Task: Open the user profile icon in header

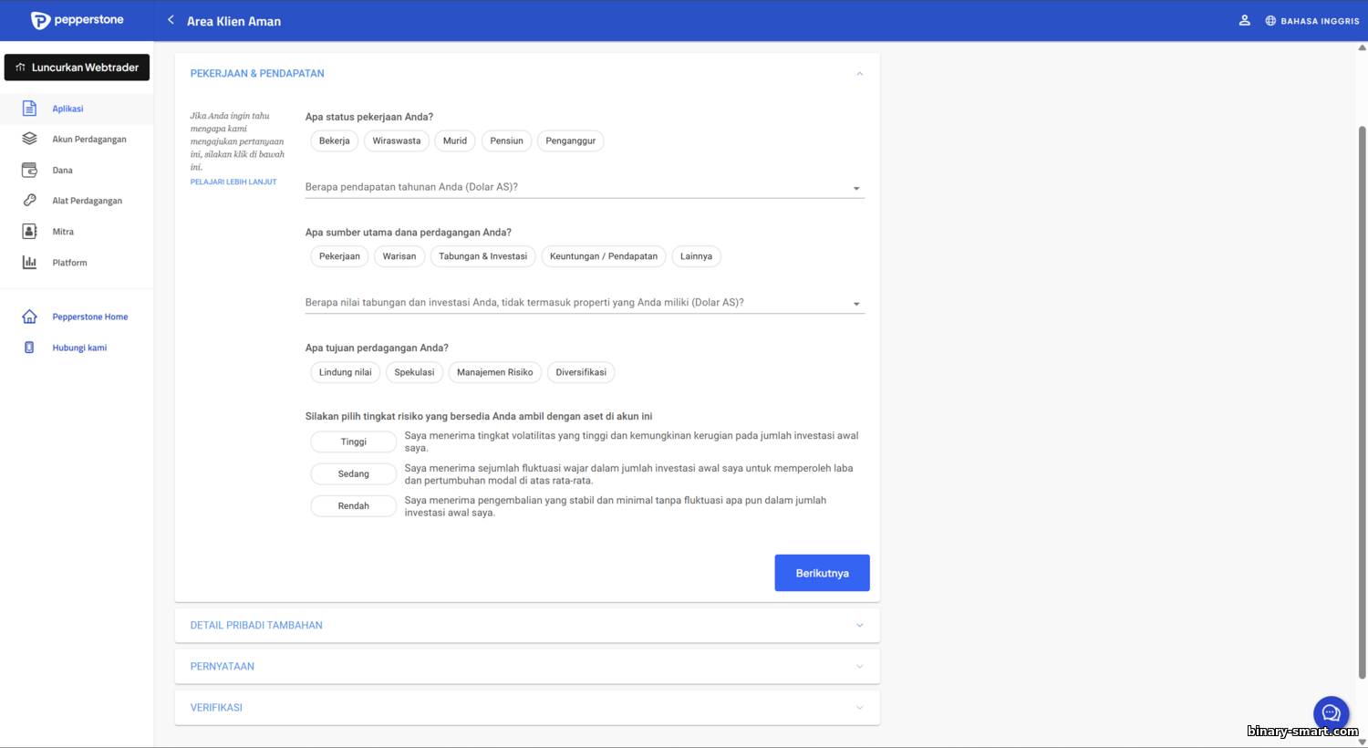Action: tap(1244, 20)
